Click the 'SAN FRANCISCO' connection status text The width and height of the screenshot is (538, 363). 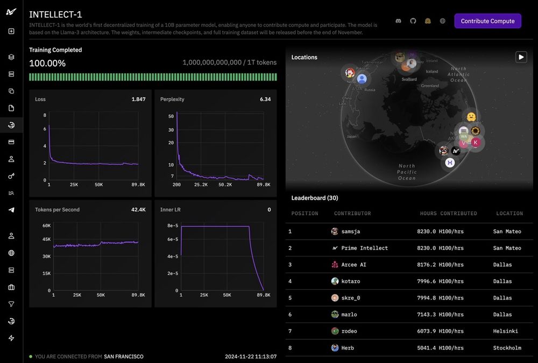point(124,357)
